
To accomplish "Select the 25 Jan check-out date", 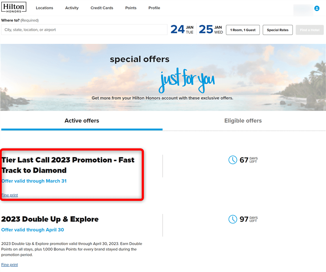I will point(211,29).
